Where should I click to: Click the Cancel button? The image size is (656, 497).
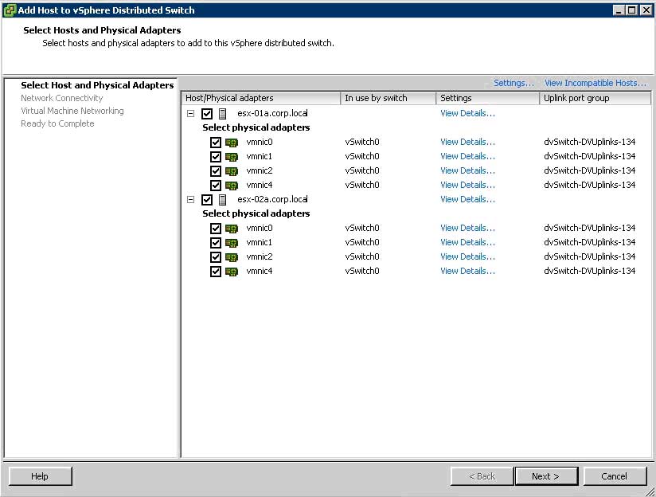(x=615, y=476)
